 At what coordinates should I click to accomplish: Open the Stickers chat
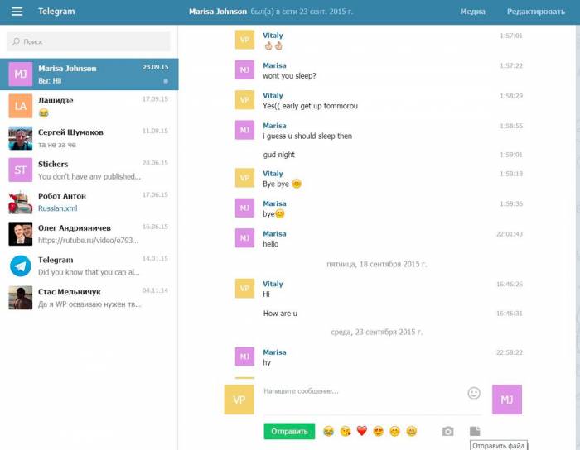click(89, 170)
